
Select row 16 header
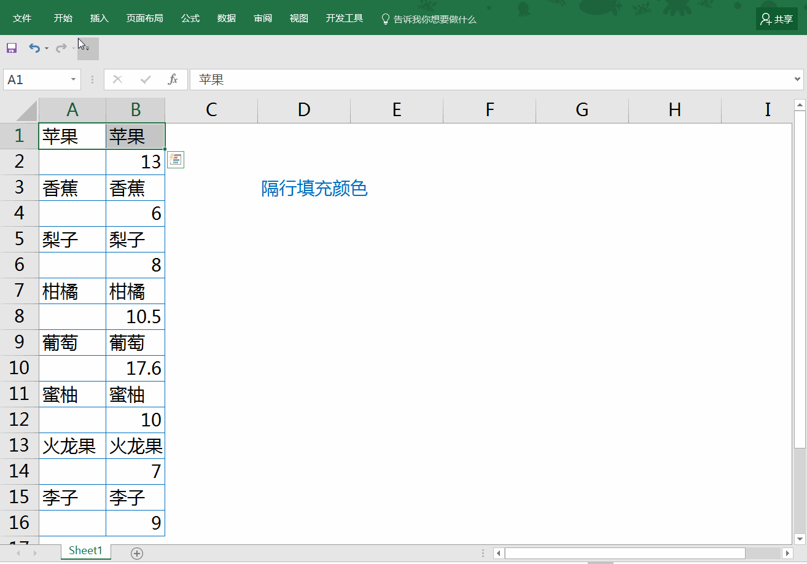(20, 523)
